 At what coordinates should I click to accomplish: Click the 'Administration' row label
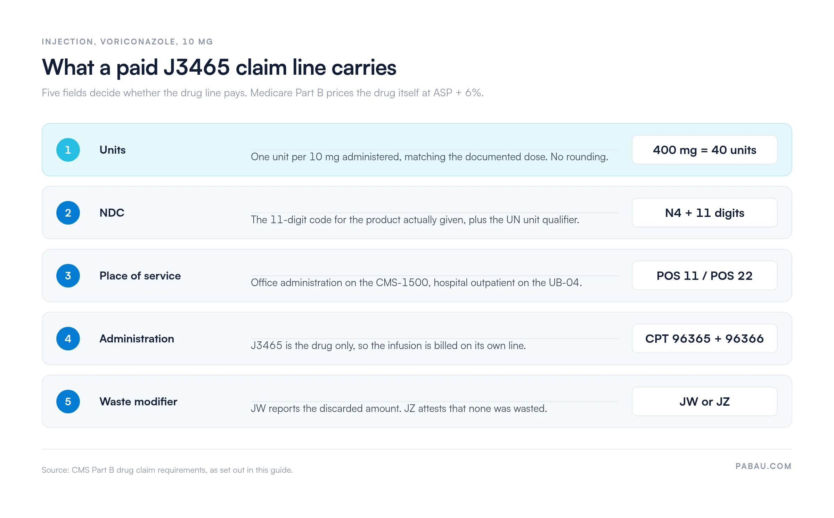coord(137,339)
